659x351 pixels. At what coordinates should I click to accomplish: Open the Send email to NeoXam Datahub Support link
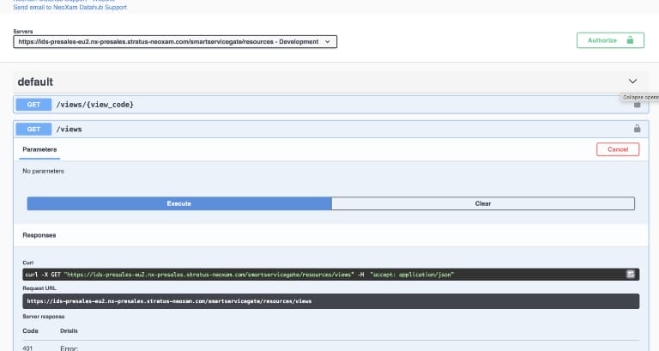70,8
